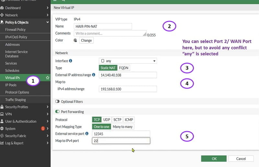Click the red System notification badge
Viewport: 259px width, 167px height.
tap(43, 129)
